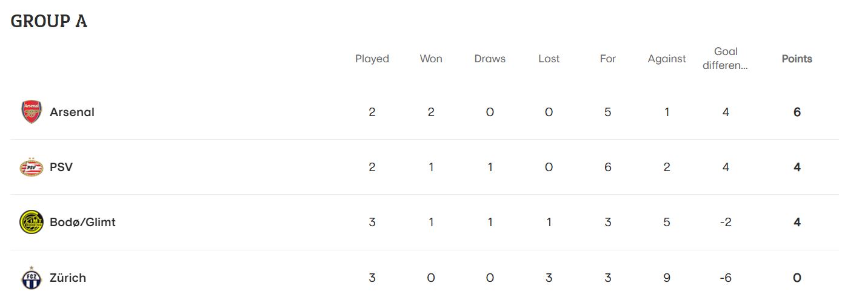Click the bold Points column header

pyautogui.click(x=797, y=59)
